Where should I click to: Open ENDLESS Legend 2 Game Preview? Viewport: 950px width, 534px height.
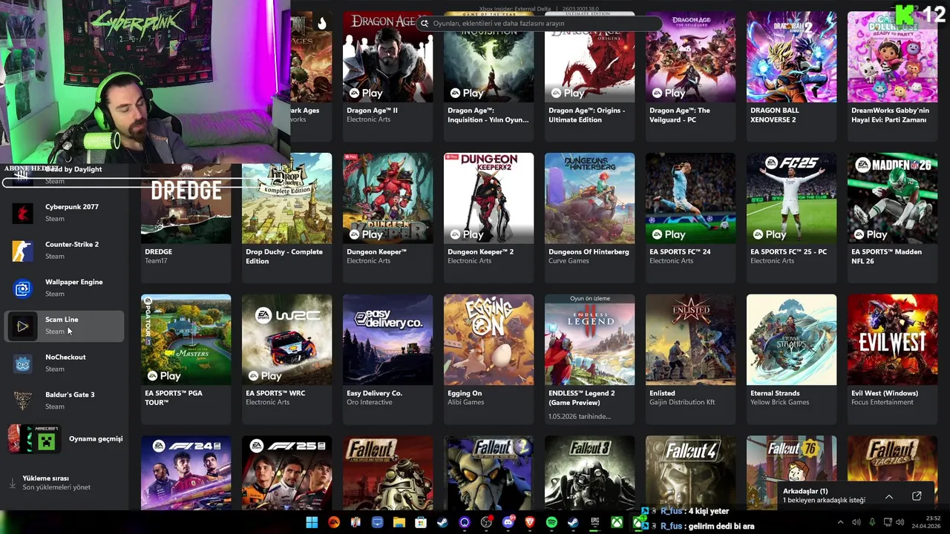pyautogui.click(x=589, y=358)
